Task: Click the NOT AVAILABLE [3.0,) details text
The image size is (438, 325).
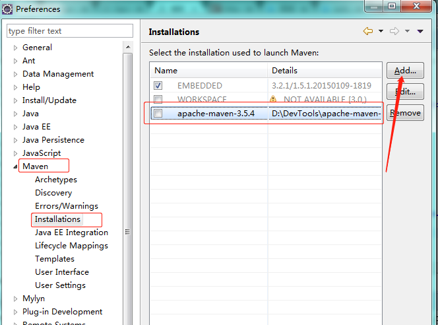Action: 325,99
